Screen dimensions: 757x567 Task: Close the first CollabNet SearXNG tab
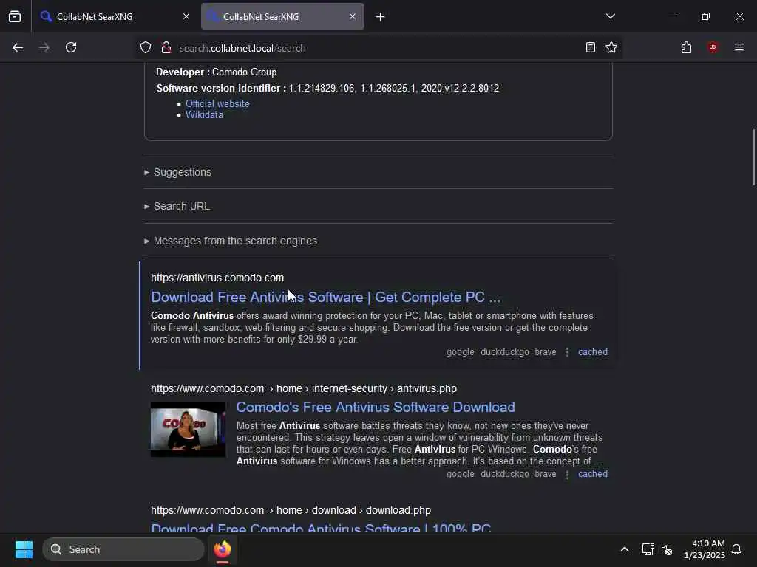click(186, 16)
